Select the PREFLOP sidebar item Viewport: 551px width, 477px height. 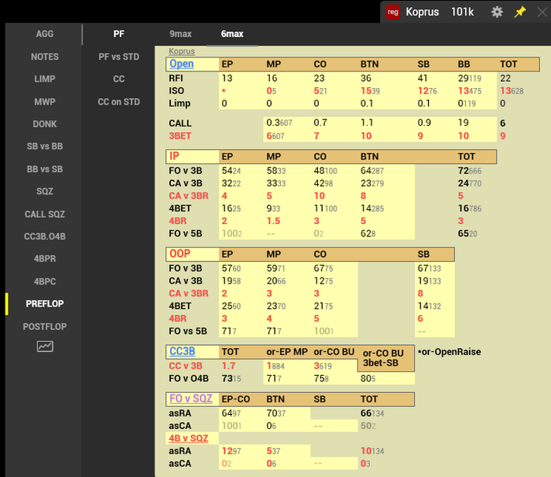45,304
